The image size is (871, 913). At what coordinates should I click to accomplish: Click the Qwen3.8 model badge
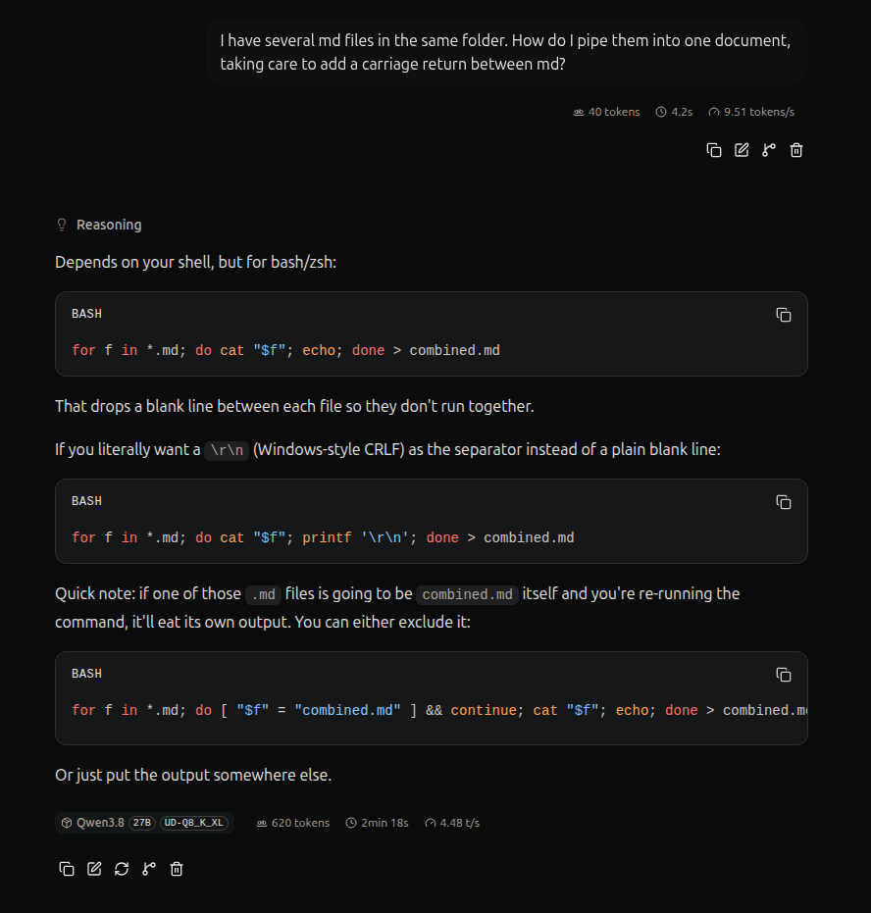144,823
